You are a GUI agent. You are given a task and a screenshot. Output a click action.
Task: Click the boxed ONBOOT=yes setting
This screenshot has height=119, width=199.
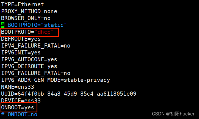[18, 107]
